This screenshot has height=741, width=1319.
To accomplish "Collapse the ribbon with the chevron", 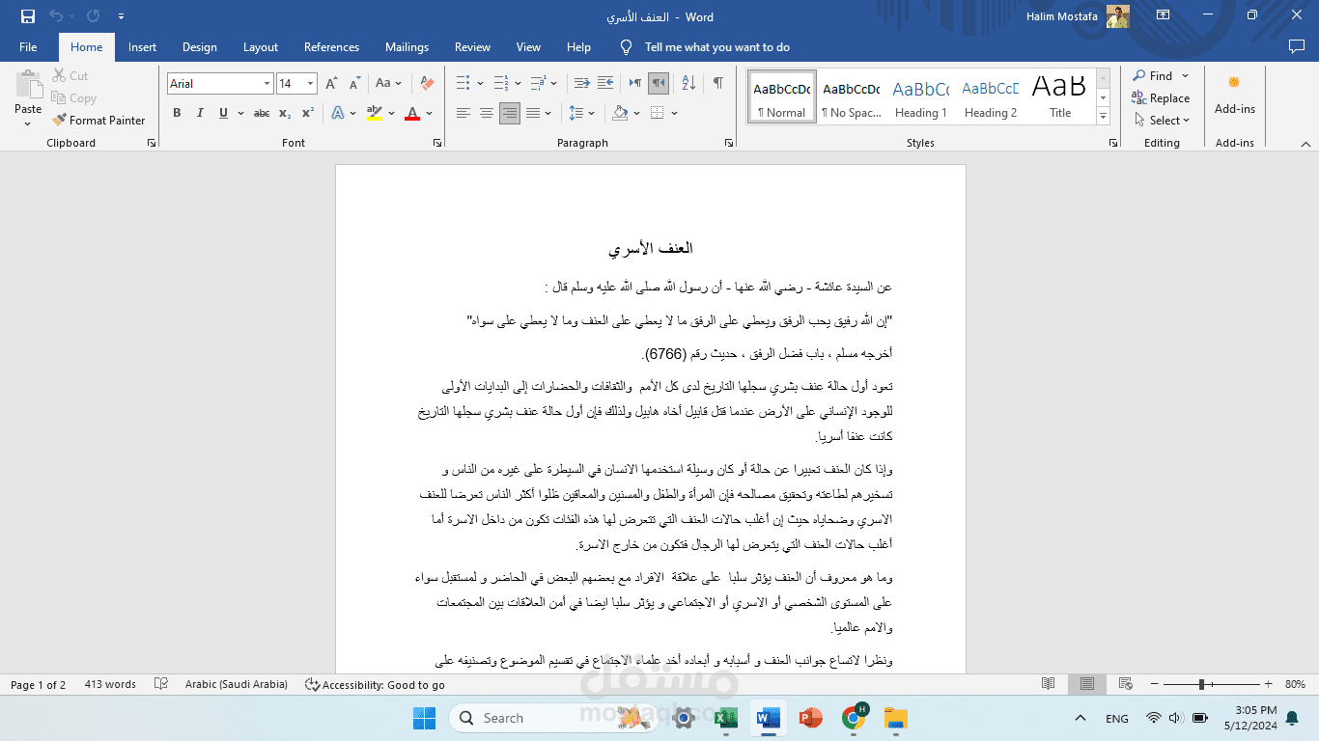I will 1305,143.
